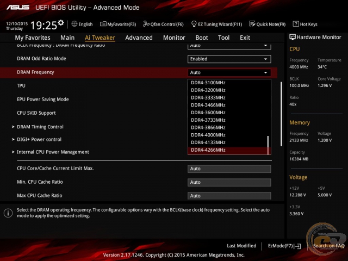Click +12V reading 12.288 V
The image size is (348, 261).
click(x=297, y=195)
